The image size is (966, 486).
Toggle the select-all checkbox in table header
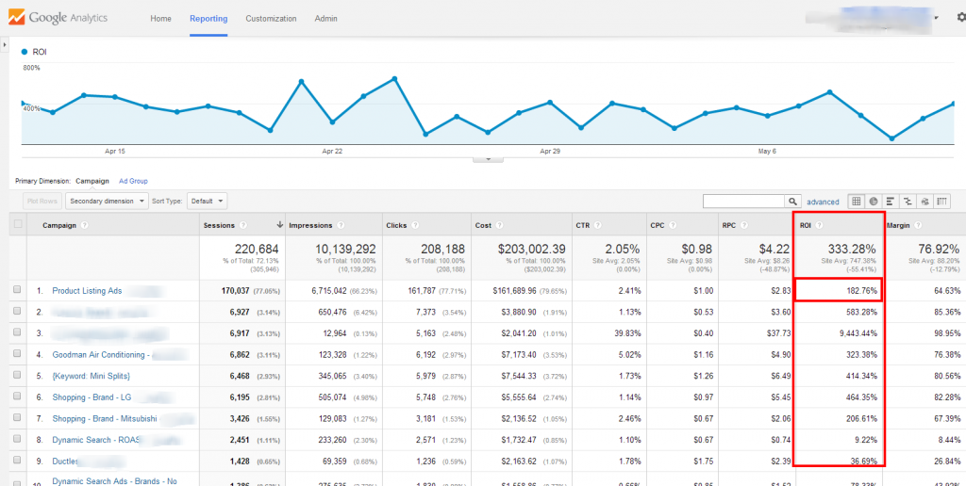tap(17, 224)
